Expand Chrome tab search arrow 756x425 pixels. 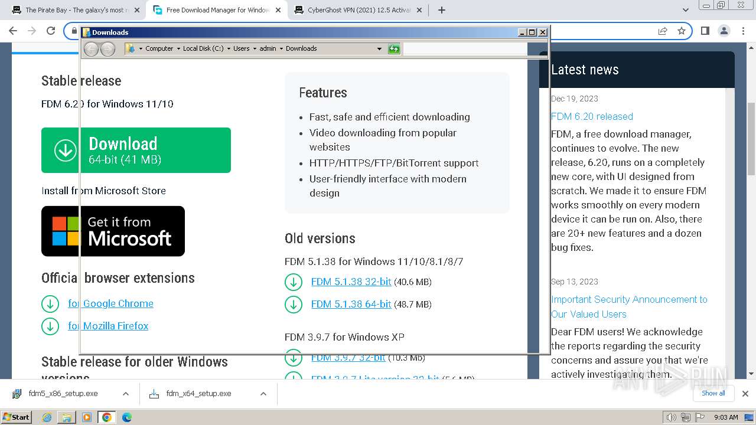tap(686, 10)
